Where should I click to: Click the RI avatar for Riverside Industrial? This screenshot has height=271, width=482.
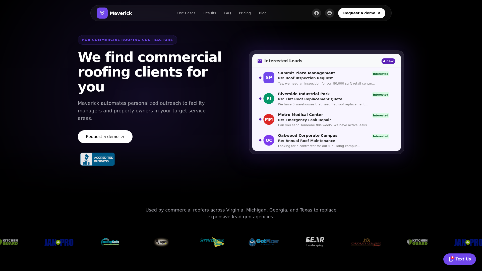pos(269,99)
